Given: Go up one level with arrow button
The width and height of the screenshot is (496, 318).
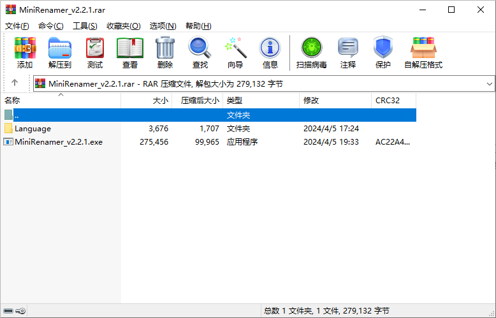Looking at the screenshot, I should 15,83.
